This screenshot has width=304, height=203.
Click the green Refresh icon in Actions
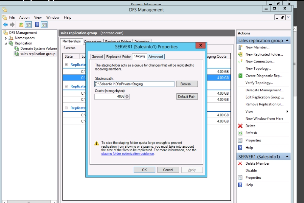point(240,133)
